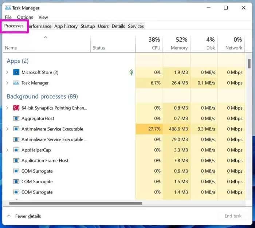Switch to the Users tab
This screenshot has width=255, height=228.
click(x=103, y=26)
